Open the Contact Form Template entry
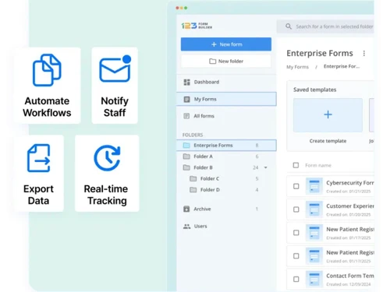This screenshot has width=390, height=292. click(x=330, y=279)
